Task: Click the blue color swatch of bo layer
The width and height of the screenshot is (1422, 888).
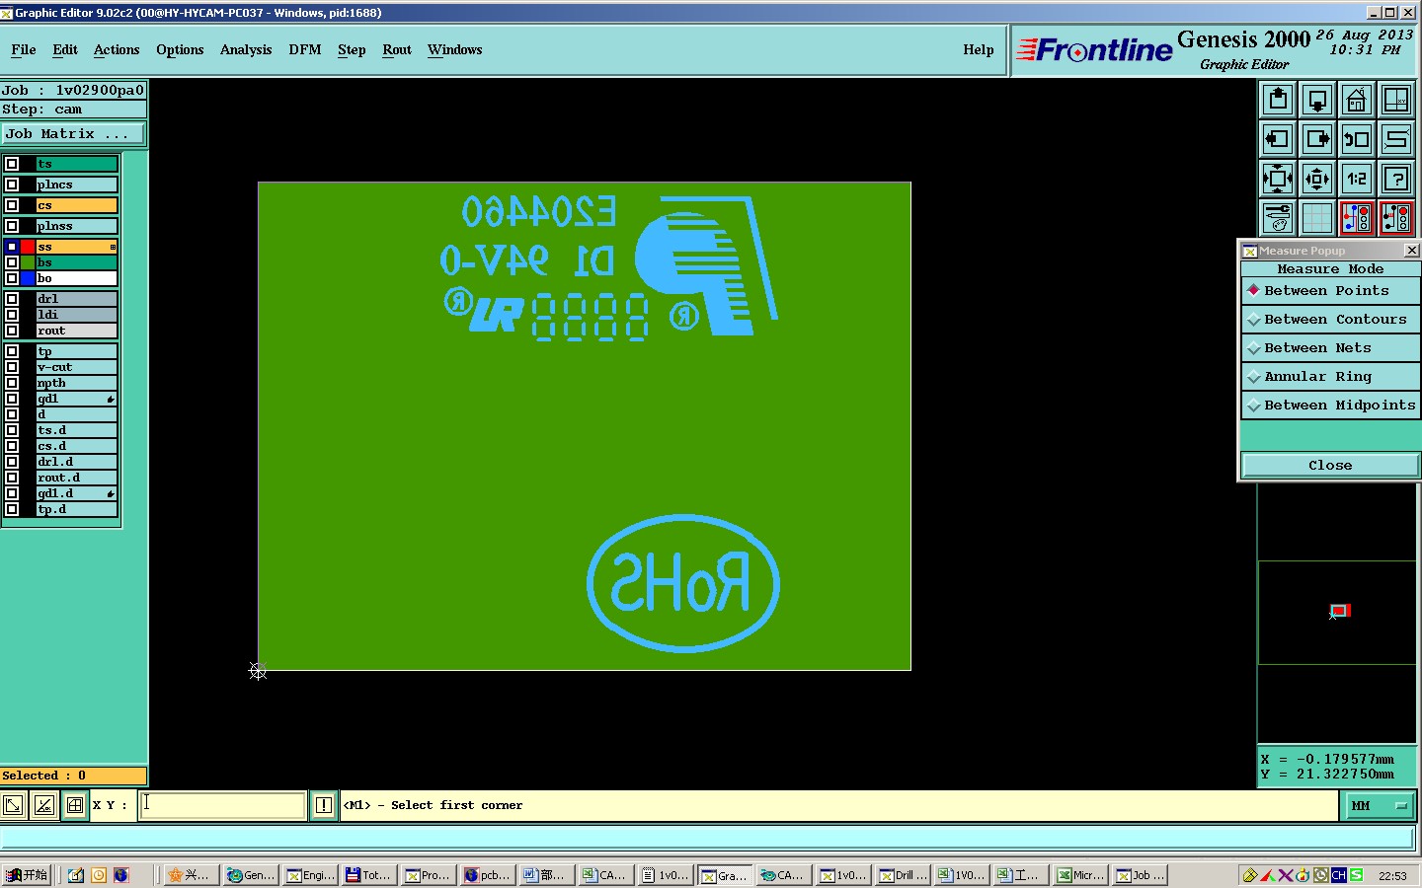Action: [x=28, y=278]
